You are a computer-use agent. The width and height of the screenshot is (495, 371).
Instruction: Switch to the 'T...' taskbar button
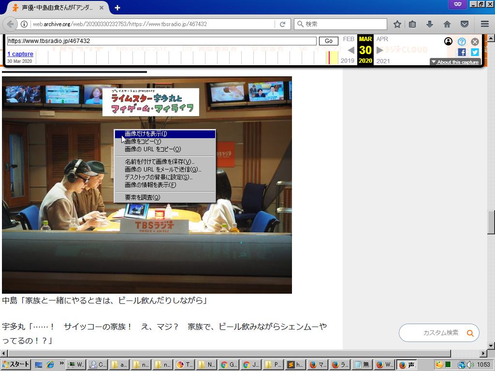click(x=185, y=365)
